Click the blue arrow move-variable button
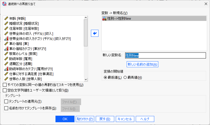Viewport: 210px width, 125px height. (94, 33)
